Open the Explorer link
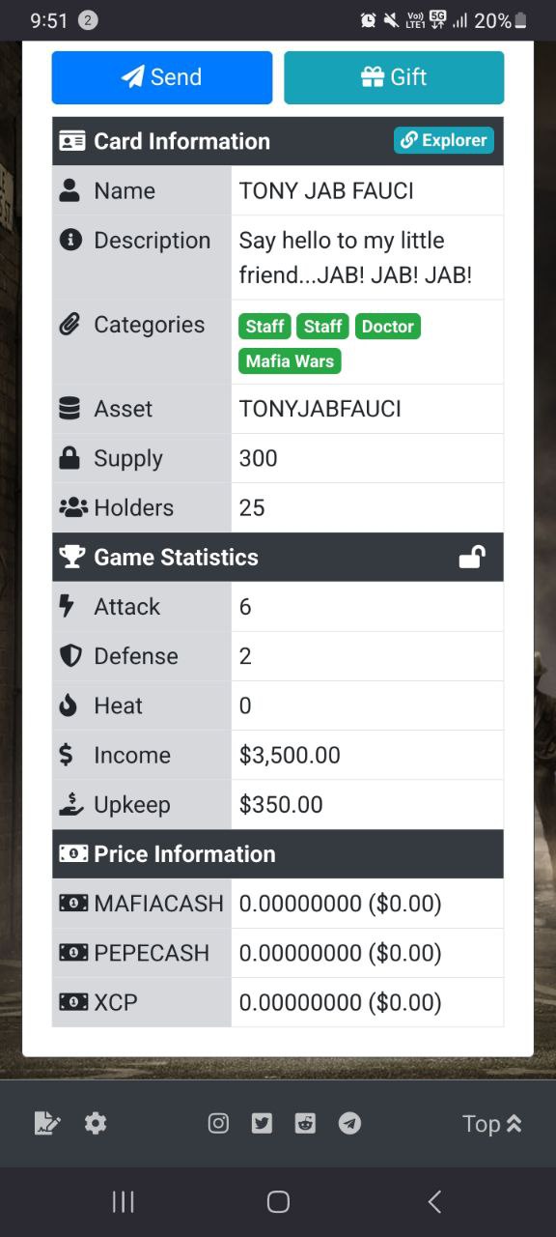The width and height of the screenshot is (556, 1237). 444,140
